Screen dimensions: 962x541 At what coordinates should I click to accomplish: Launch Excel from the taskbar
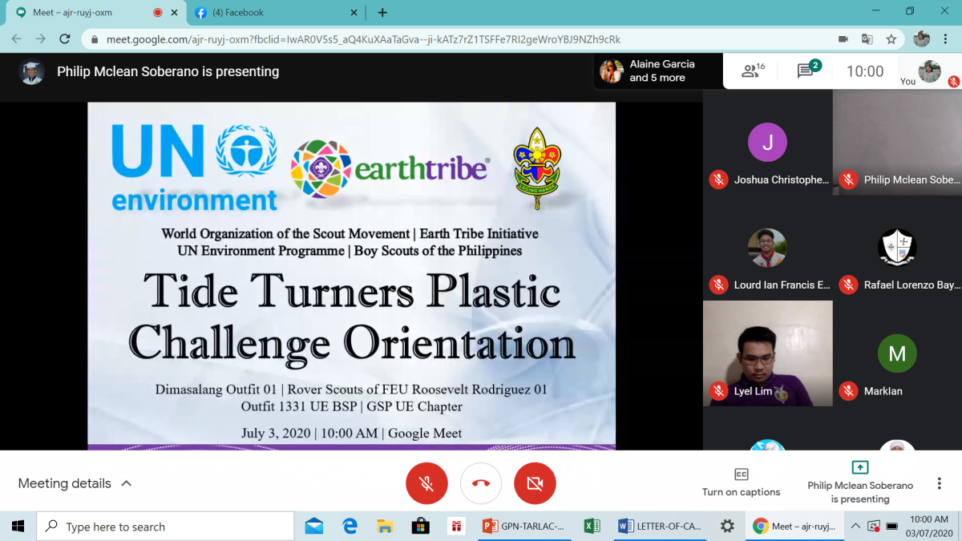[592, 527]
